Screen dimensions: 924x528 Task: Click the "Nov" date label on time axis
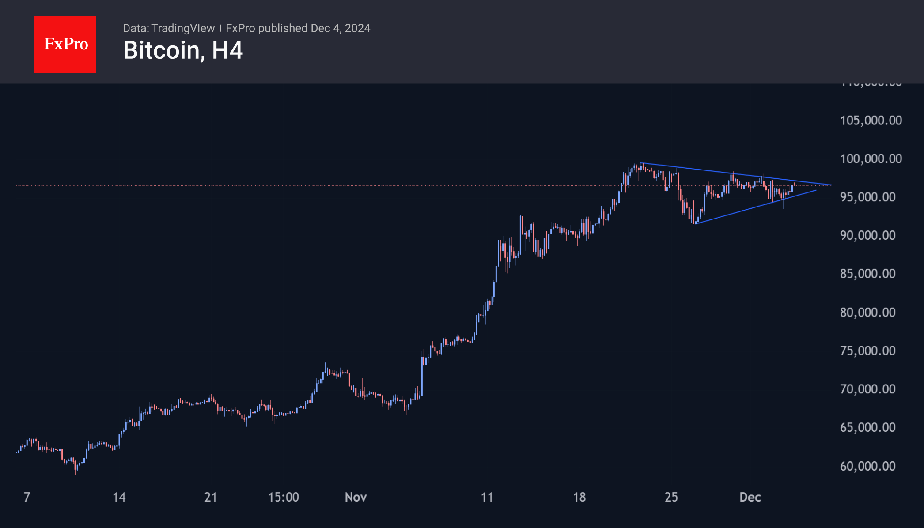tap(356, 498)
